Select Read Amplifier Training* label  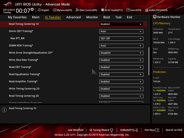(x=23, y=81)
